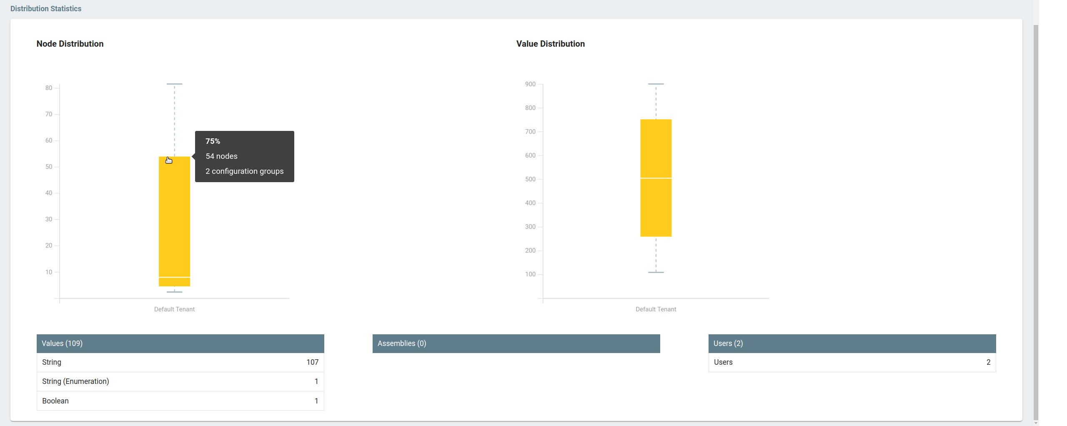Screen dimensions: 1067x426
Task: Select the String row with 107 values
Action: [180, 362]
